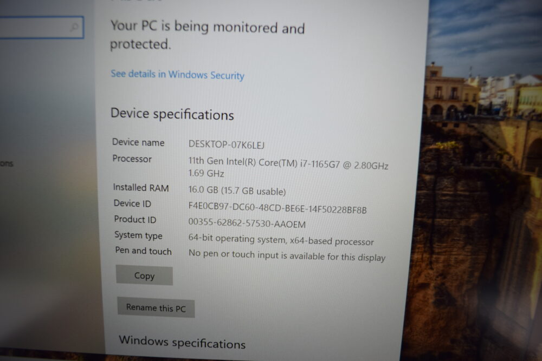The width and height of the screenshot is (542, 361).
Task: Click the Installed RAM label
Action: coord(141,187)
